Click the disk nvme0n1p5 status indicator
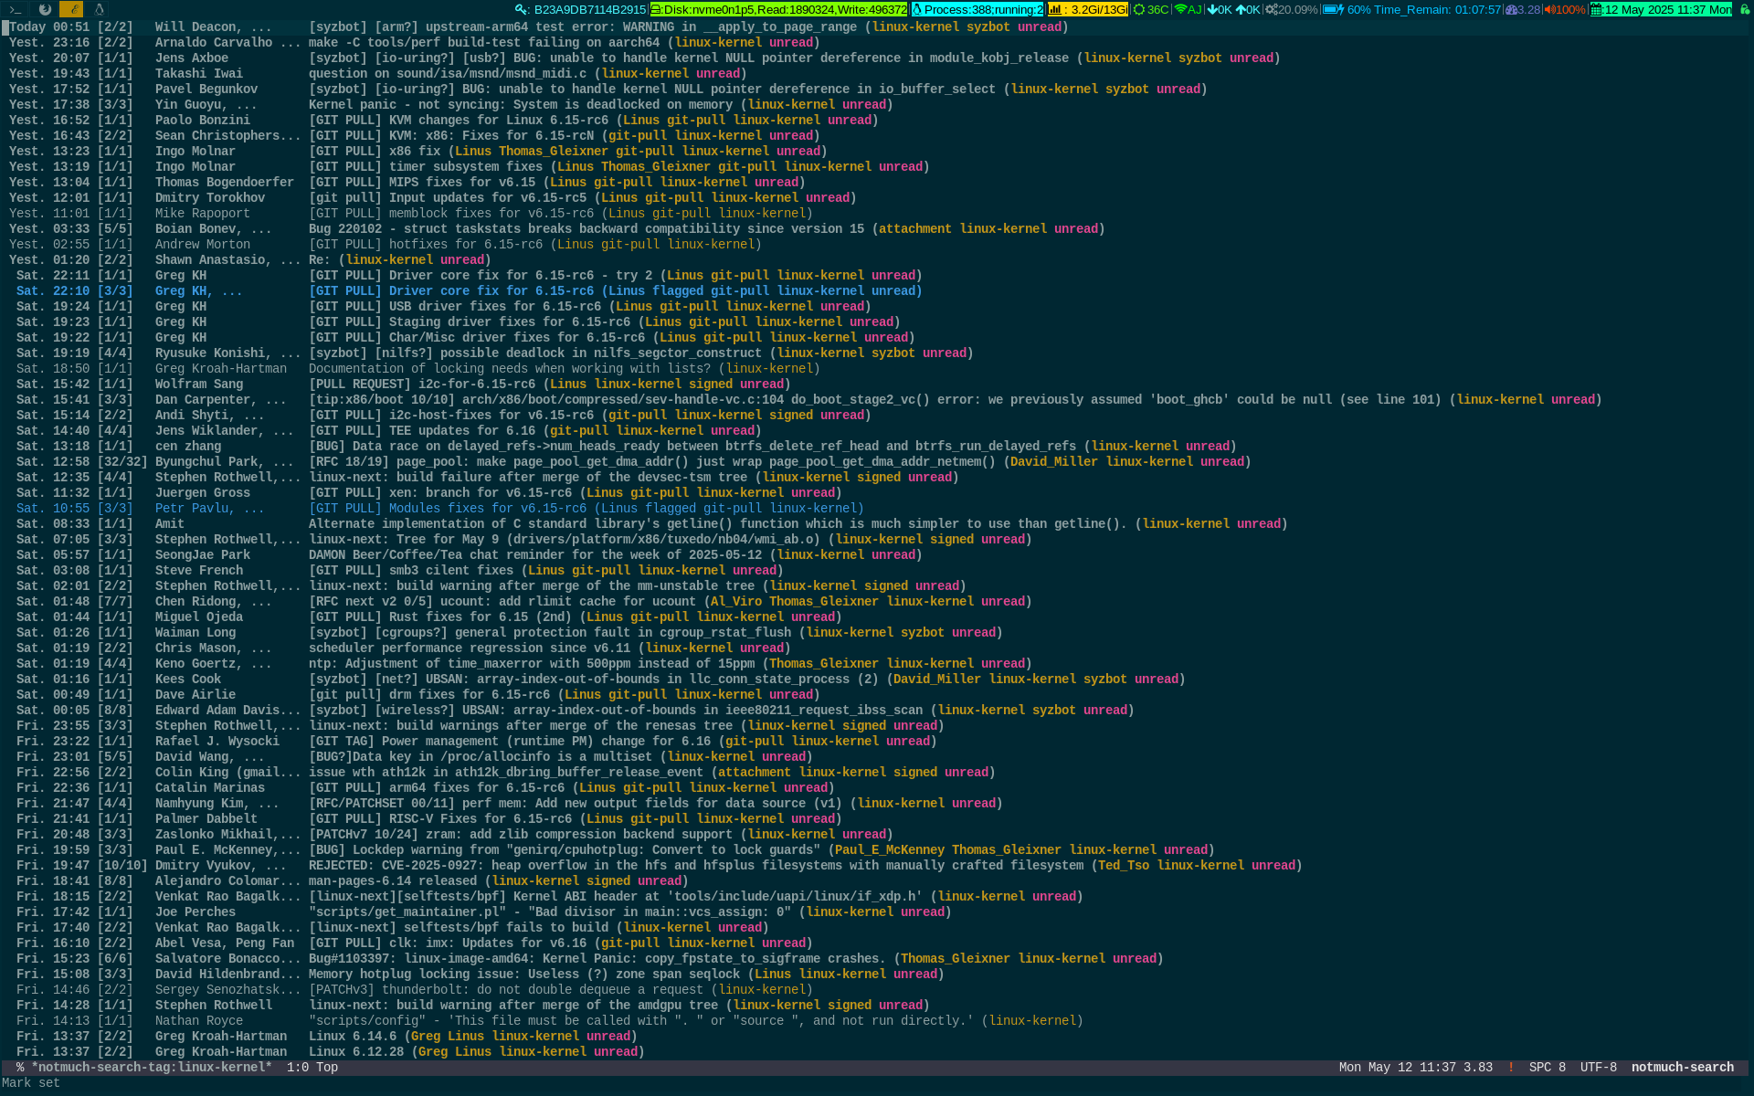 coord(779,9)
